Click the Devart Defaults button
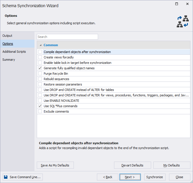Image resolution: width=193 pixels, height=183 pixels. [133, 165]
